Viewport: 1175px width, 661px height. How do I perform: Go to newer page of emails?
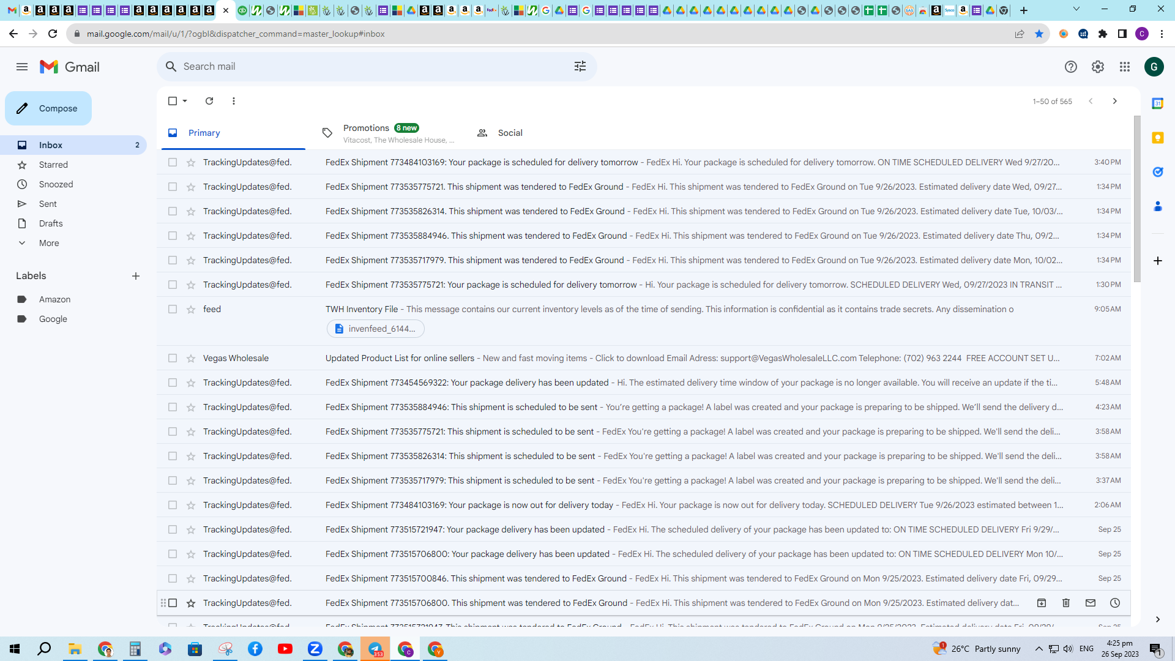(x=1091, y=101)
